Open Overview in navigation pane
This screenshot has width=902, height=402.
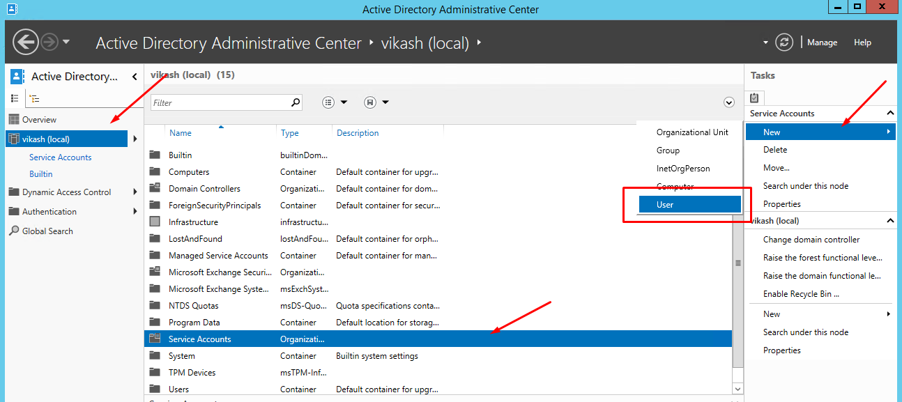pyautogui.click(x=39, y=120)
